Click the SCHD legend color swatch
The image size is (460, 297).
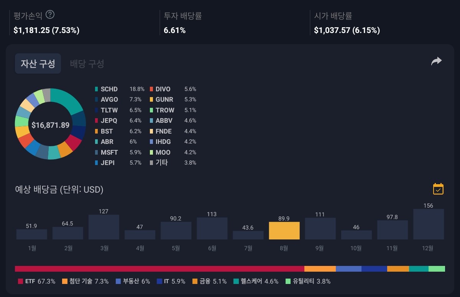pyautogui.click(x=97, y=89)
